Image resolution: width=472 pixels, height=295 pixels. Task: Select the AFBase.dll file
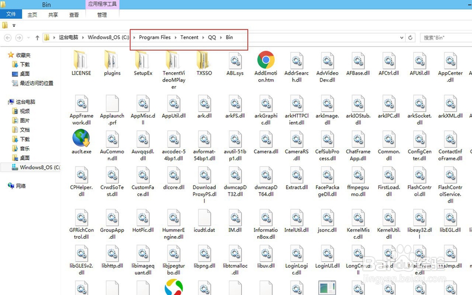[x=358, y=63]
